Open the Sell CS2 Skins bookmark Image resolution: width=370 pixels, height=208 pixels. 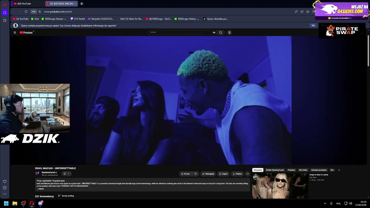click(x=129, y=19)
